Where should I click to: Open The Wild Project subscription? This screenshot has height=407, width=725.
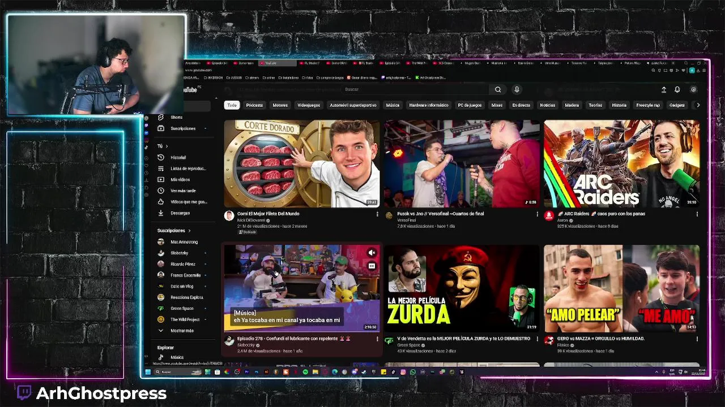(185, 319)
